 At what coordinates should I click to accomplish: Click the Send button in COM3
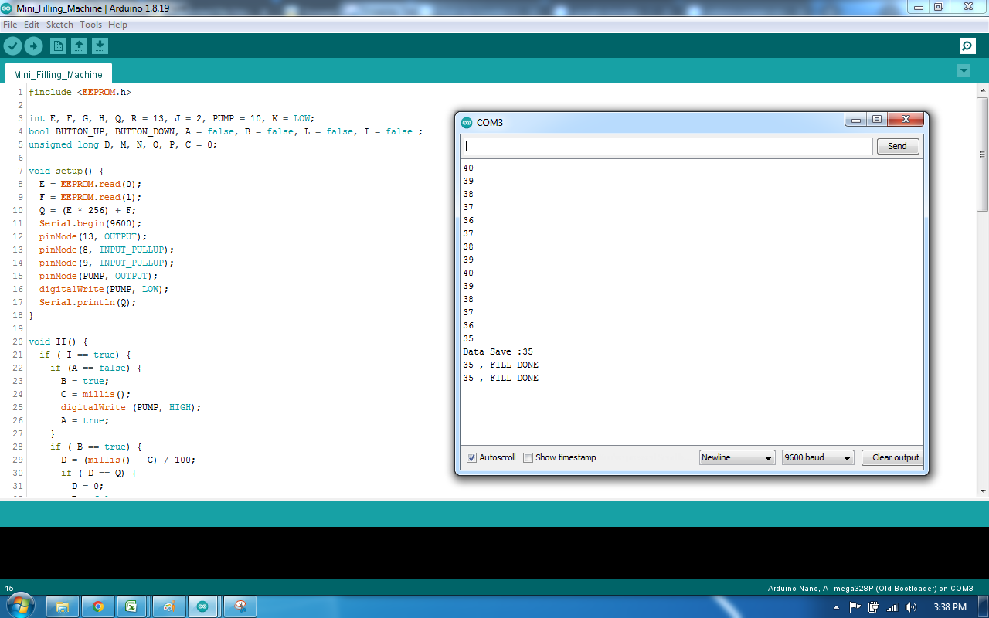(897, 146)
